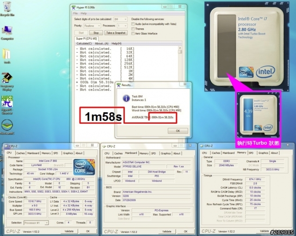Switch to About tab in right CPU-Z
The image size is (296, 236).
(274, 153)
